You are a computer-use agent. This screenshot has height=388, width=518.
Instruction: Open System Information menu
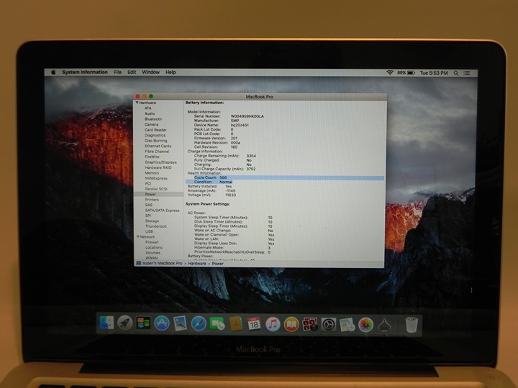coord(85,72)
